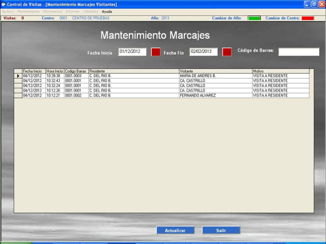Image resolution: width=326 pixels, height=244 pixels.
Task: Select the MARIA DE ANDRES B. visitor cell
Action: click(x=197, y=76)
